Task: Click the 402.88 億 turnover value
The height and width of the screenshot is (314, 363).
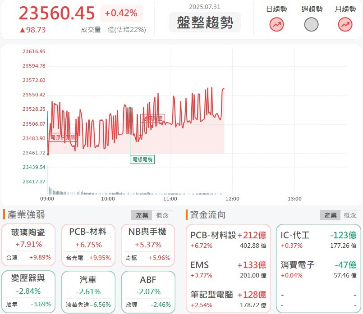Action: (x=253, y=246)
